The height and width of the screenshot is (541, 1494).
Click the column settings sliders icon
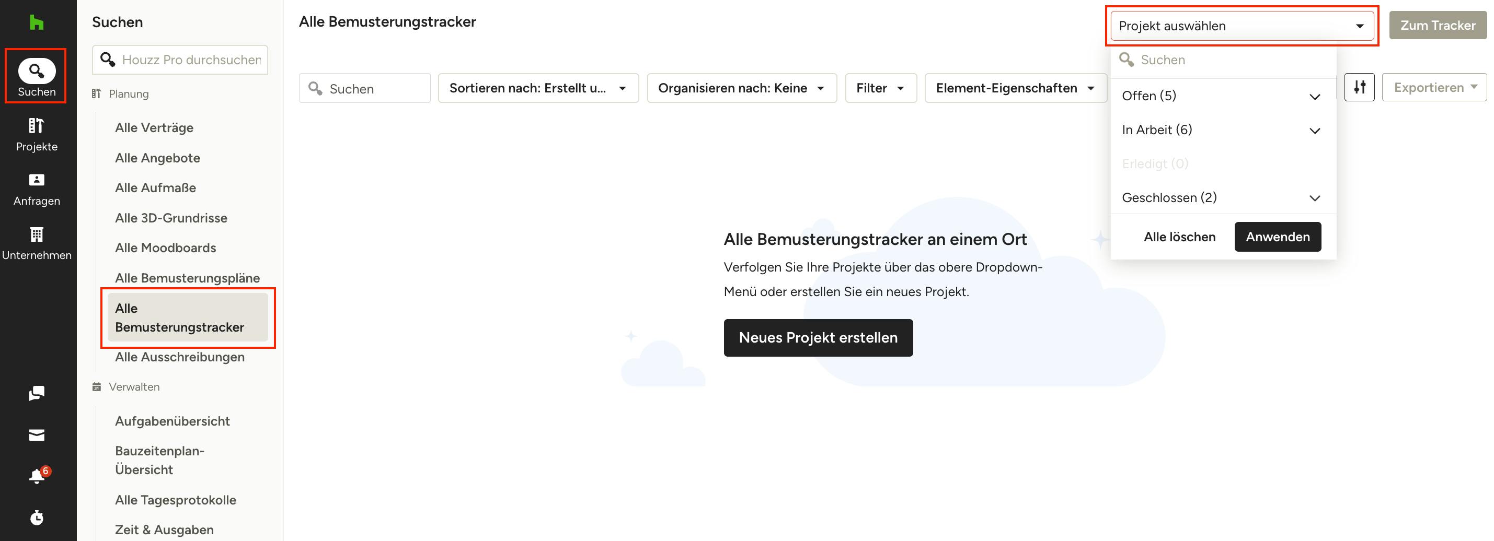1359,87
